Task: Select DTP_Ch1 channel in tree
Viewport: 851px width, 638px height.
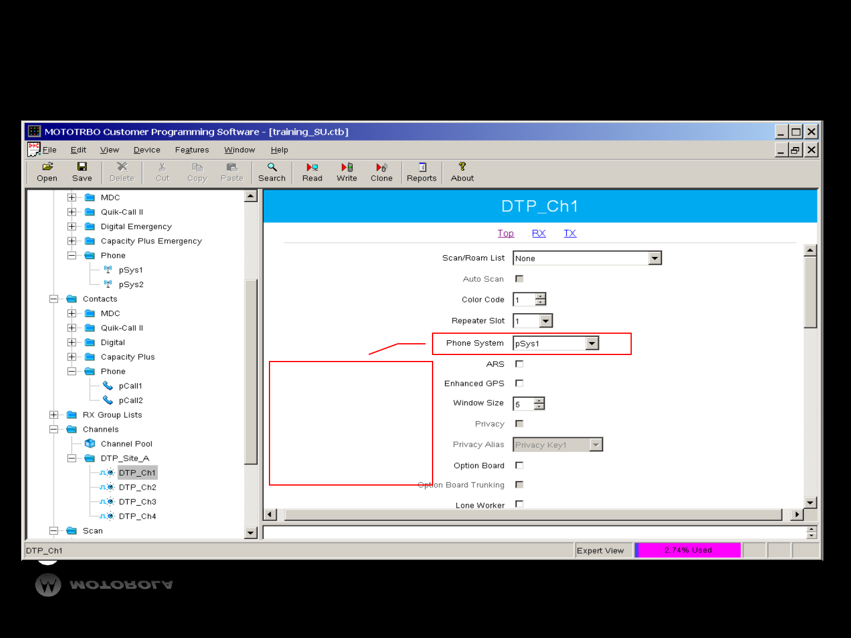Action: [137, 473]
